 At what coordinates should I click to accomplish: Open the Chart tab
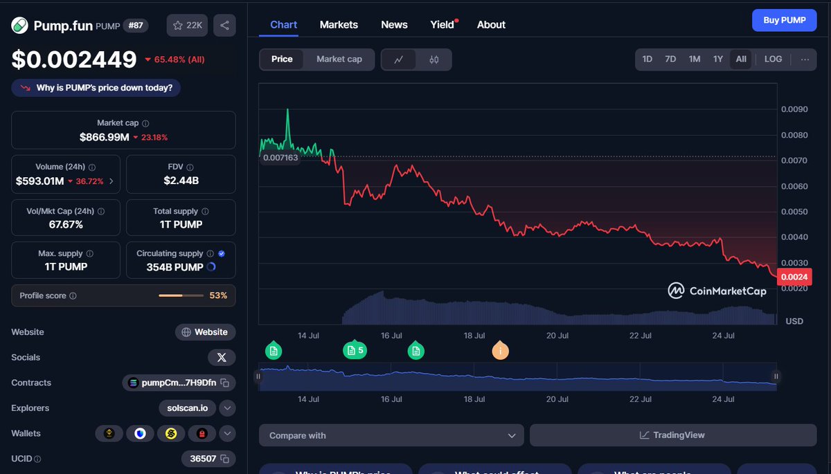point(284,25)
